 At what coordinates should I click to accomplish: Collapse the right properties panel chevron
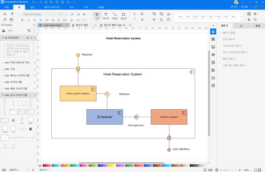213,26
